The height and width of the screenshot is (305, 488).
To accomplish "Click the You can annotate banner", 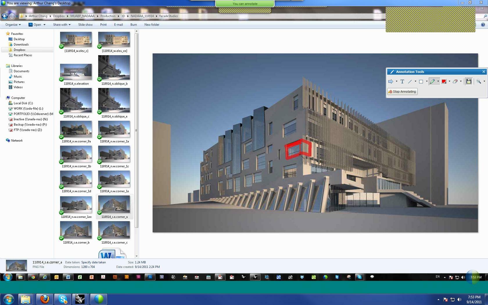I will [245, 4].
